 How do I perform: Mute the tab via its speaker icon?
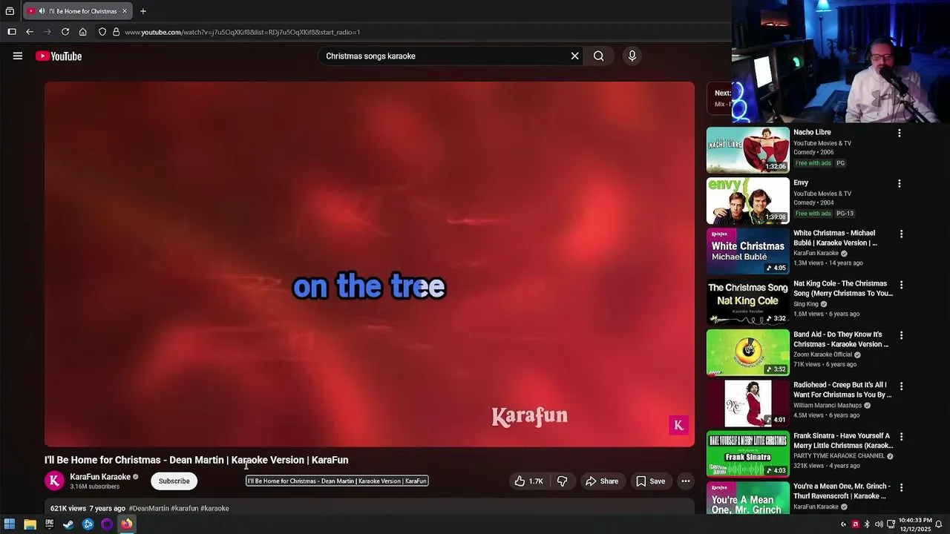(x=42, y=11)
